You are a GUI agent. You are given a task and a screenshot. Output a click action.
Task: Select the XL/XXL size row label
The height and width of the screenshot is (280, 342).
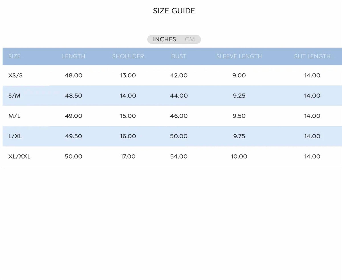point(19,157)
